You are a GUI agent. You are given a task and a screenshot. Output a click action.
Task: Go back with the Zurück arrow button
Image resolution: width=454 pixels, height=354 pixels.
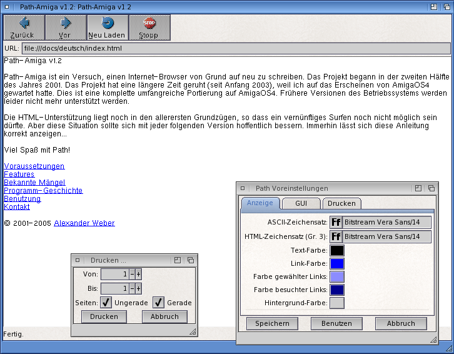(x=24, y=28)
